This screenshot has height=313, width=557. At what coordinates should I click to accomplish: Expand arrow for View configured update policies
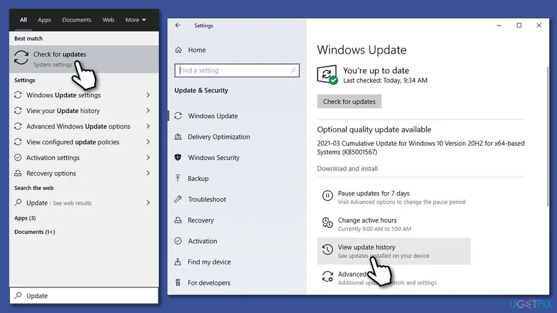tap(148, 142)
